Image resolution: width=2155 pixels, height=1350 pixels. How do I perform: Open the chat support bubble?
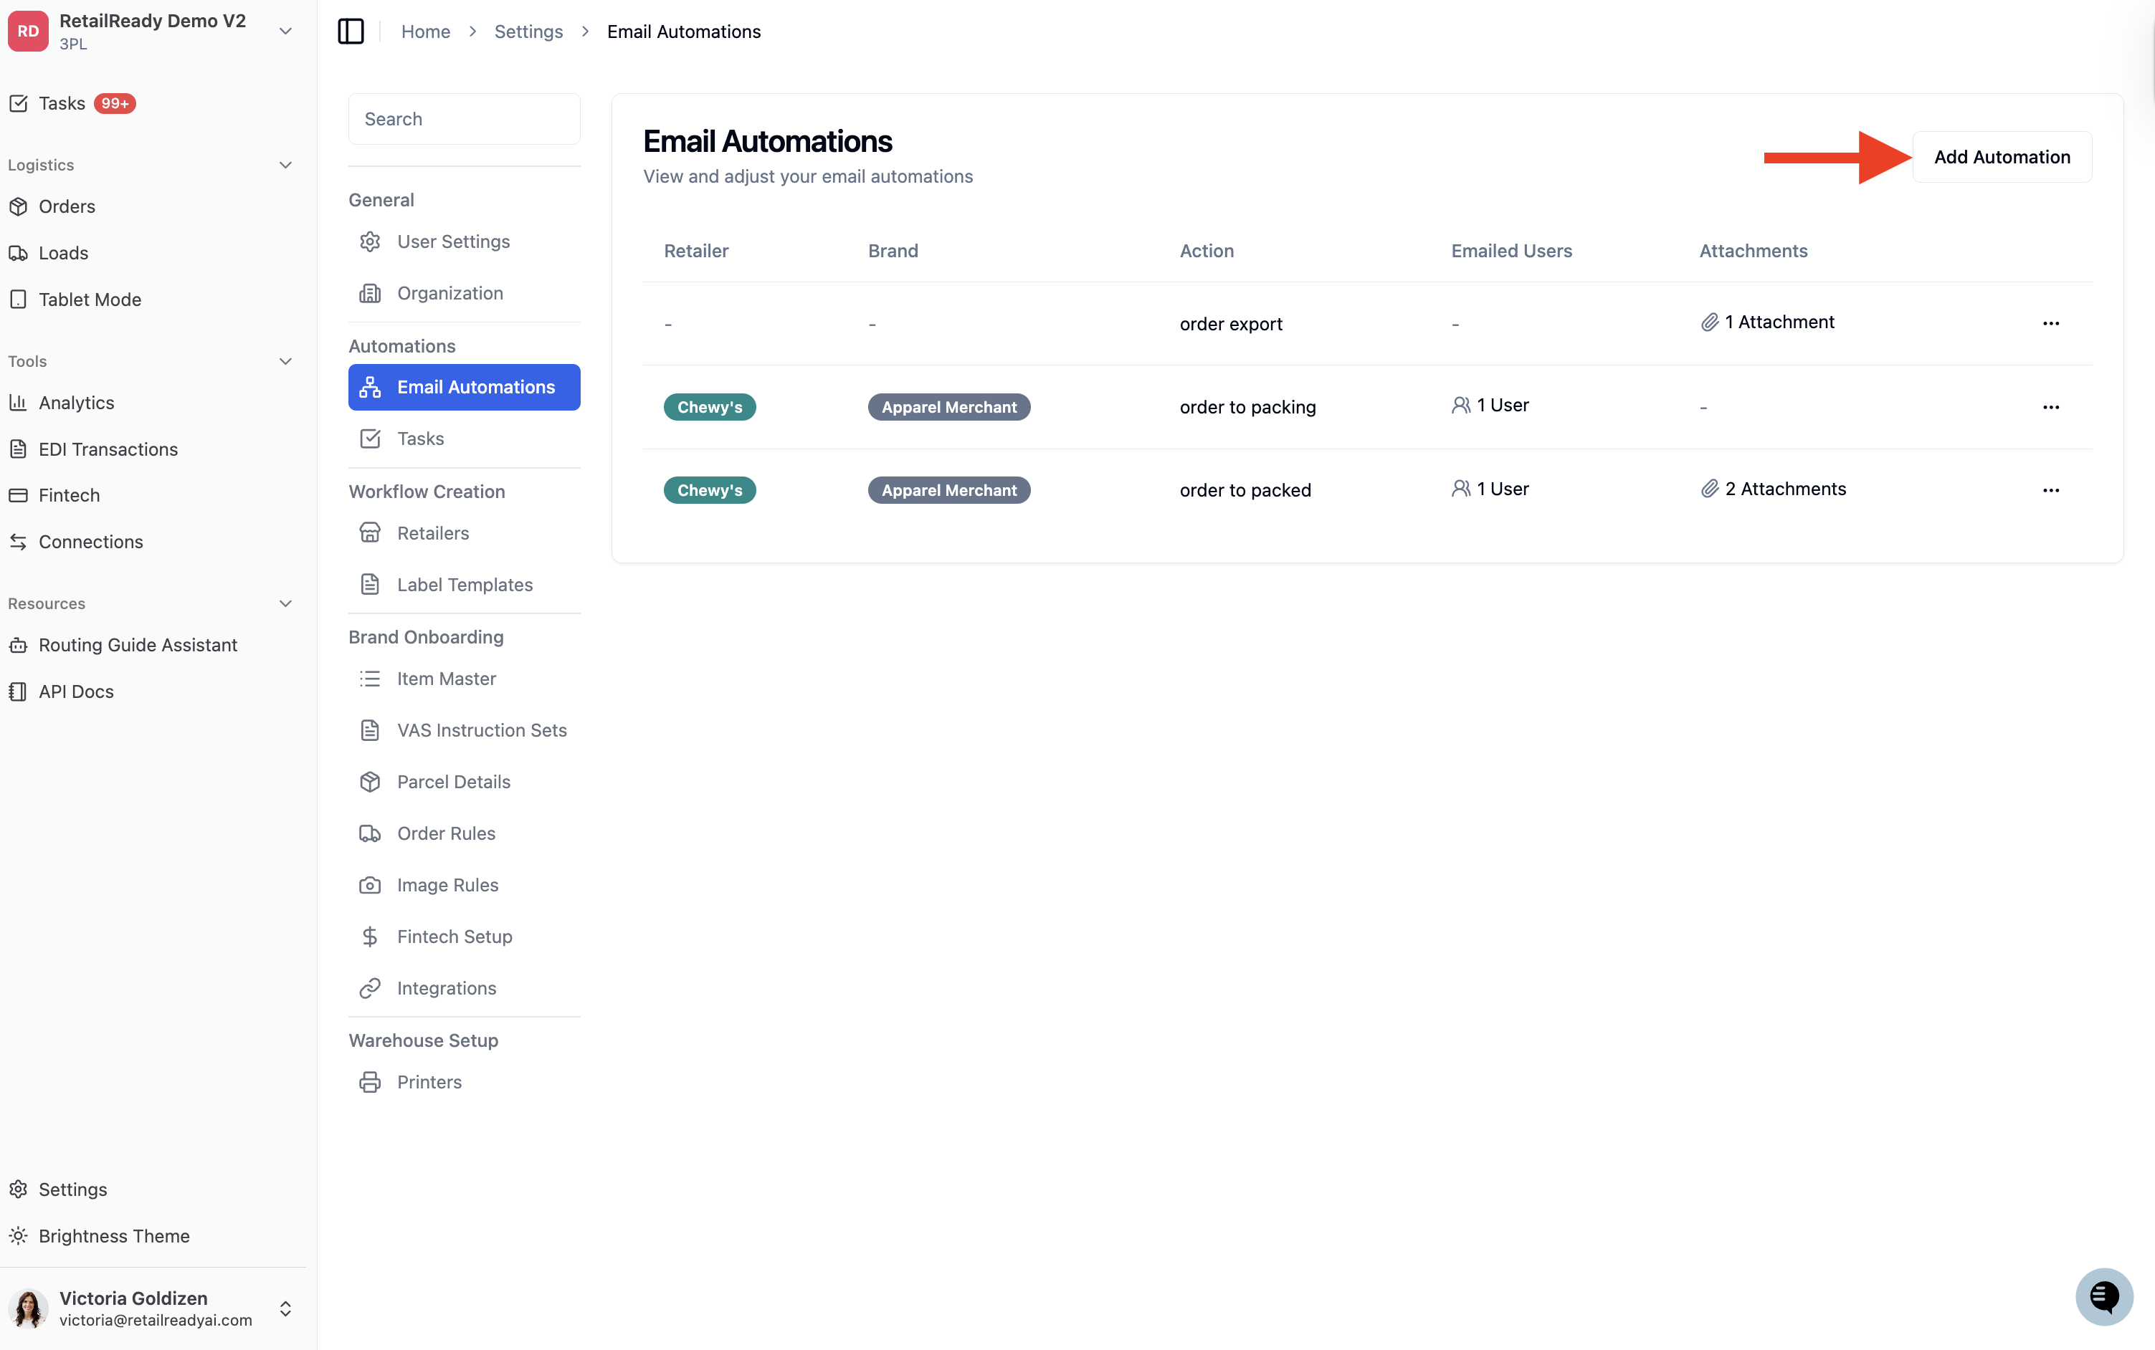2103,1296
